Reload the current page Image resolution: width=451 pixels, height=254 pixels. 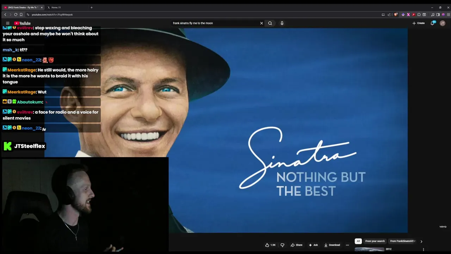(16, 14)
